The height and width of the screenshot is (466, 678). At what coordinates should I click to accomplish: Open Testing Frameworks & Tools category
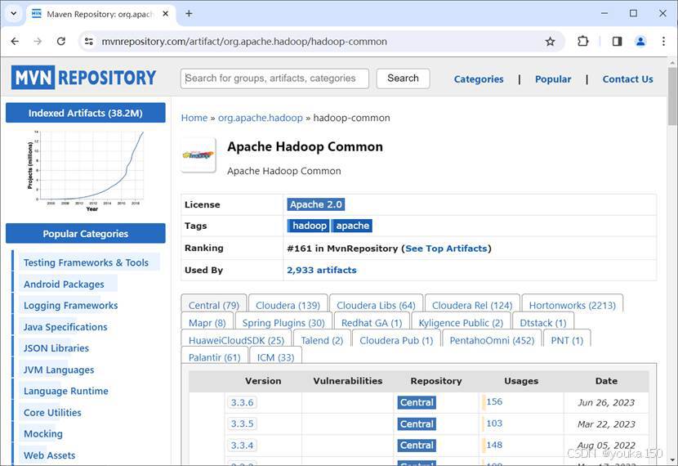point(86,262)
